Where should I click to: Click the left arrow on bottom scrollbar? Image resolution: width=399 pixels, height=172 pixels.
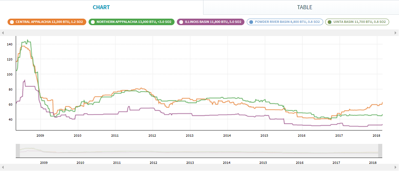pyautogui.click(x=3, y=167)
